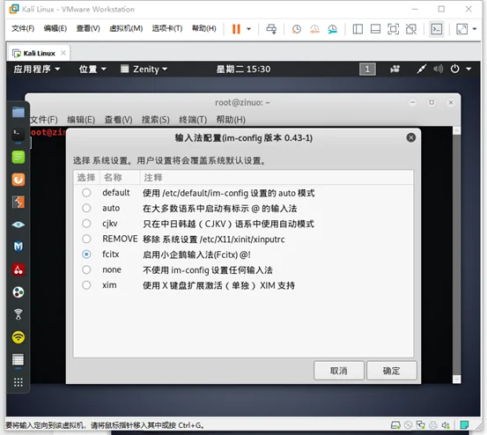Open the green notes icon in the dock
487x435 pixels.
(18, 157)
